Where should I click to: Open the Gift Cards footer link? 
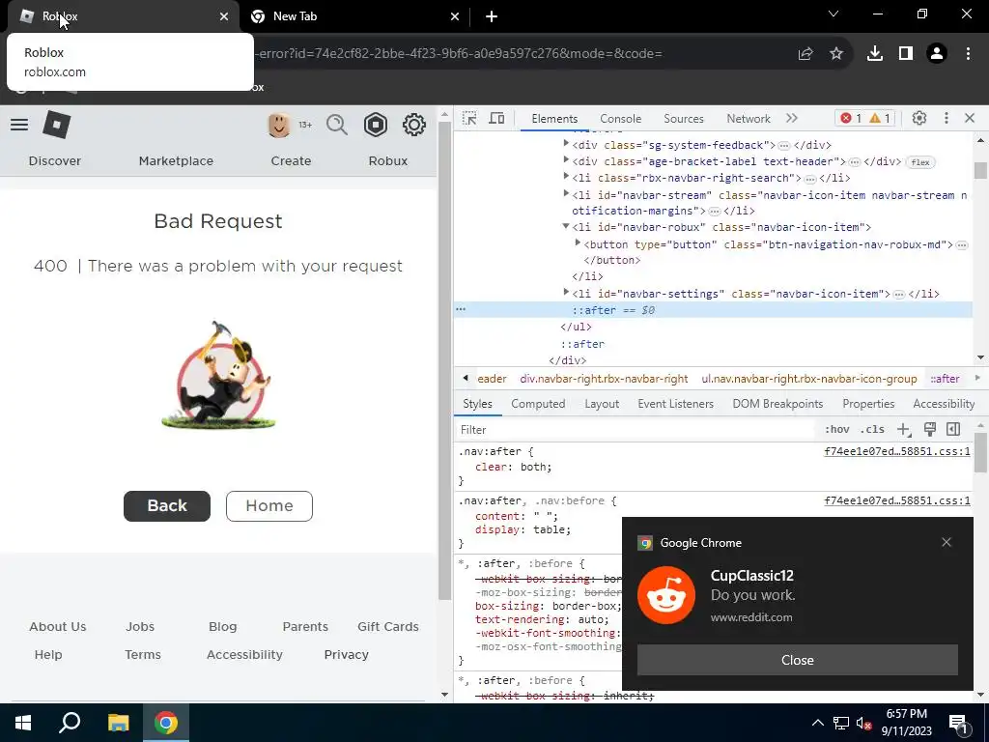coord(388,626)
